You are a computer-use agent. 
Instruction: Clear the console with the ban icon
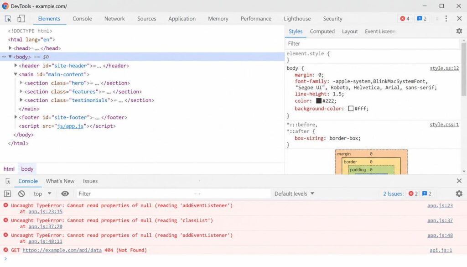click(x=21, y=194)
